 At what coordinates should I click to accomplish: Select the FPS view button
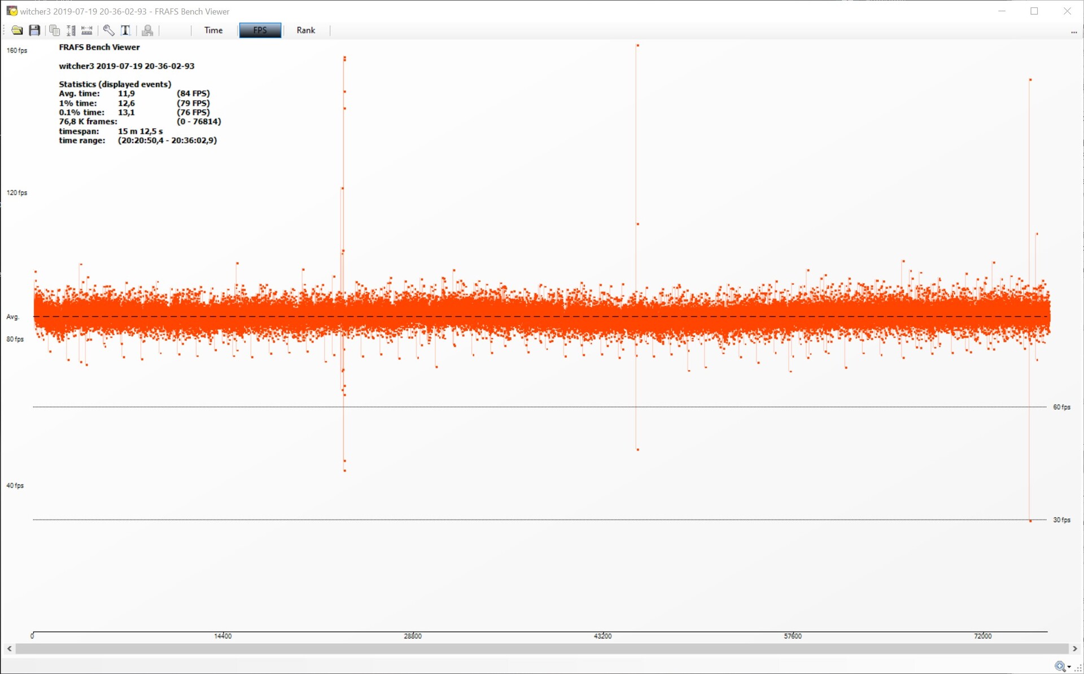pyautogui.click(x=260, y=30)
